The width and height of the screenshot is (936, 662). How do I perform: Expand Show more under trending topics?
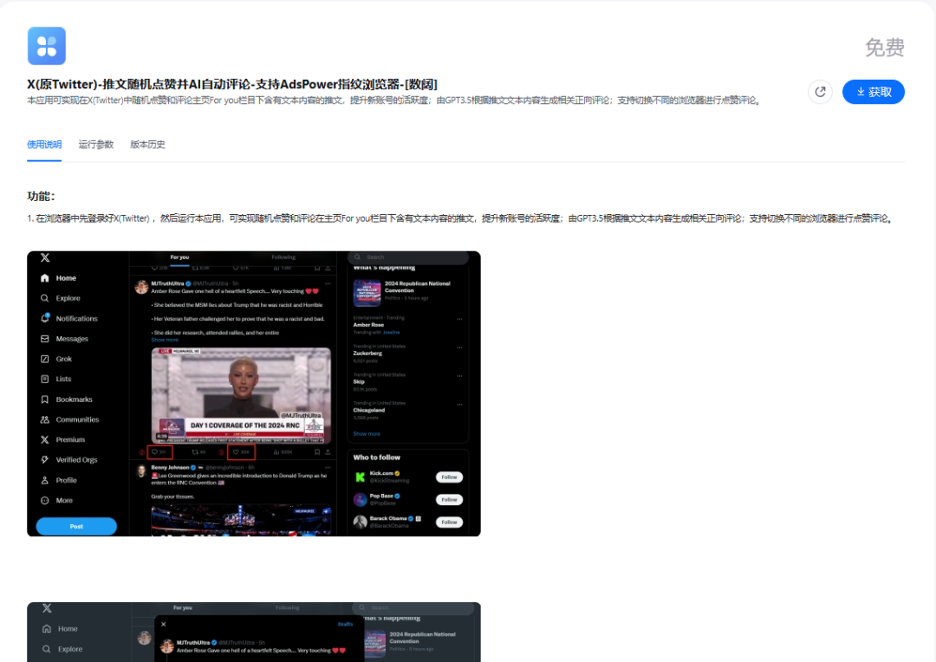pyautogui.click(x=367, y=433)
